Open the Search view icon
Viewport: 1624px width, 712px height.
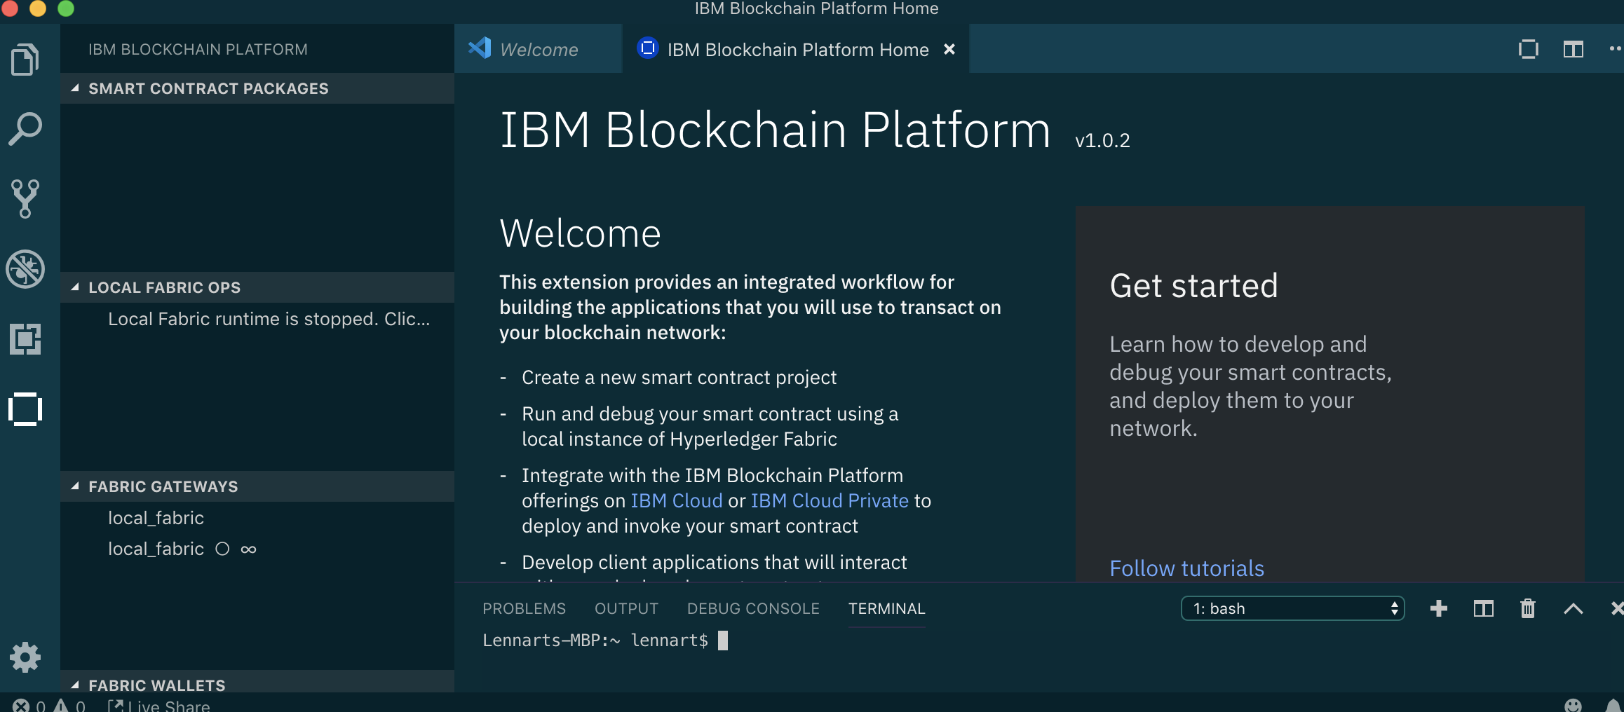point(26,129)
